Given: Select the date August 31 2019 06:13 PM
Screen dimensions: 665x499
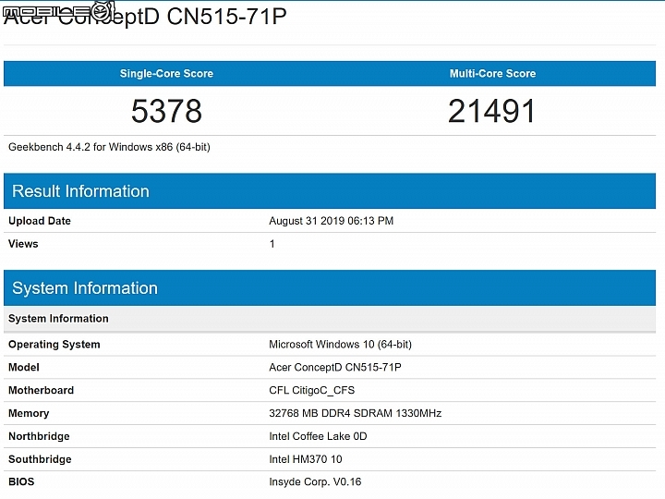Looking at the screenshot, I should (331, 221).
